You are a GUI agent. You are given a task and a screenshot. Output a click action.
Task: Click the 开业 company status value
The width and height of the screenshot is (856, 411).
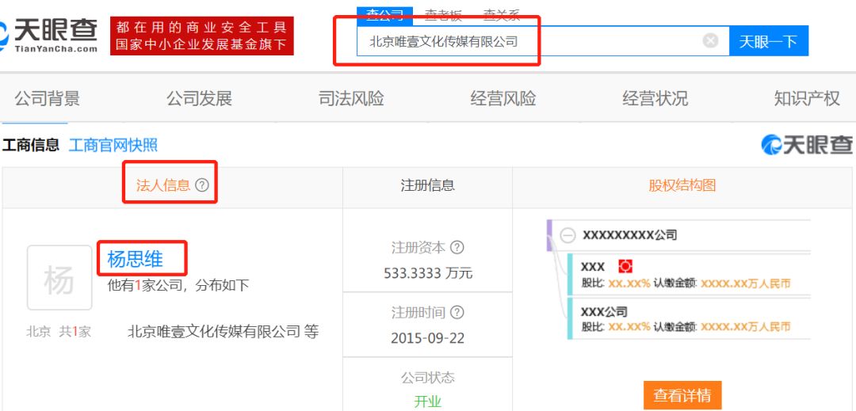pyautogui.click(x=427, y=401)
